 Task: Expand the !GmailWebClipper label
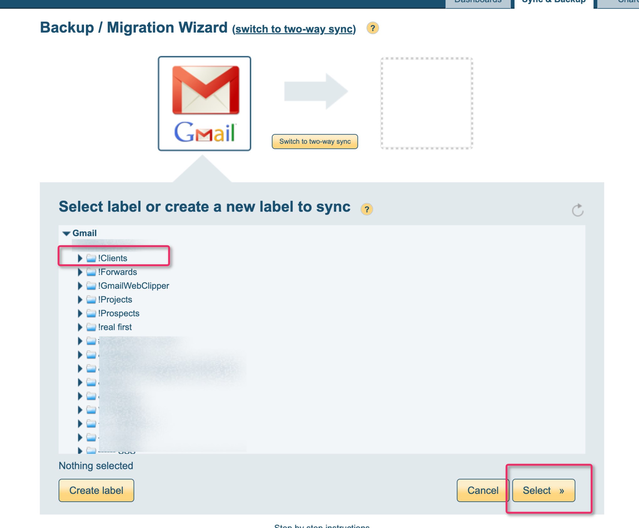point(80,286)
